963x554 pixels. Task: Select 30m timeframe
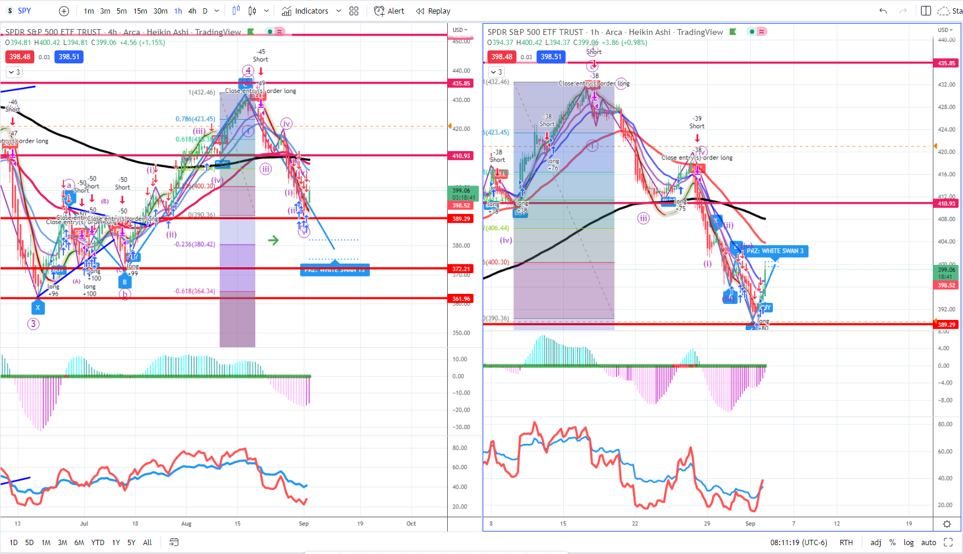point(160,11)
